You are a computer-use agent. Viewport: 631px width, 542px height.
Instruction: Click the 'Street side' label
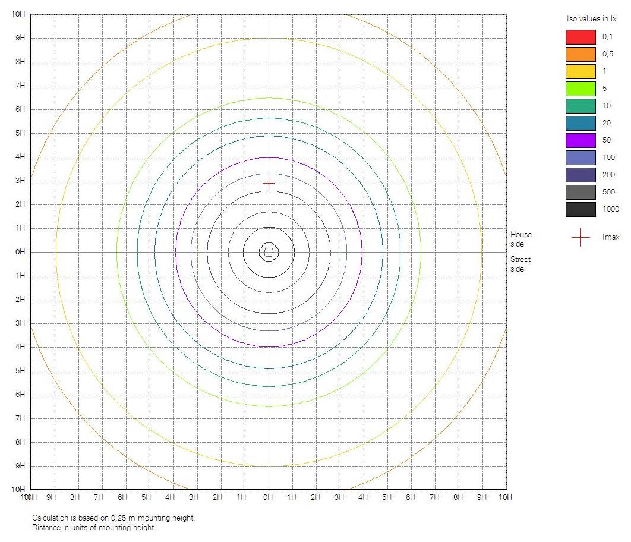point(520,264)
